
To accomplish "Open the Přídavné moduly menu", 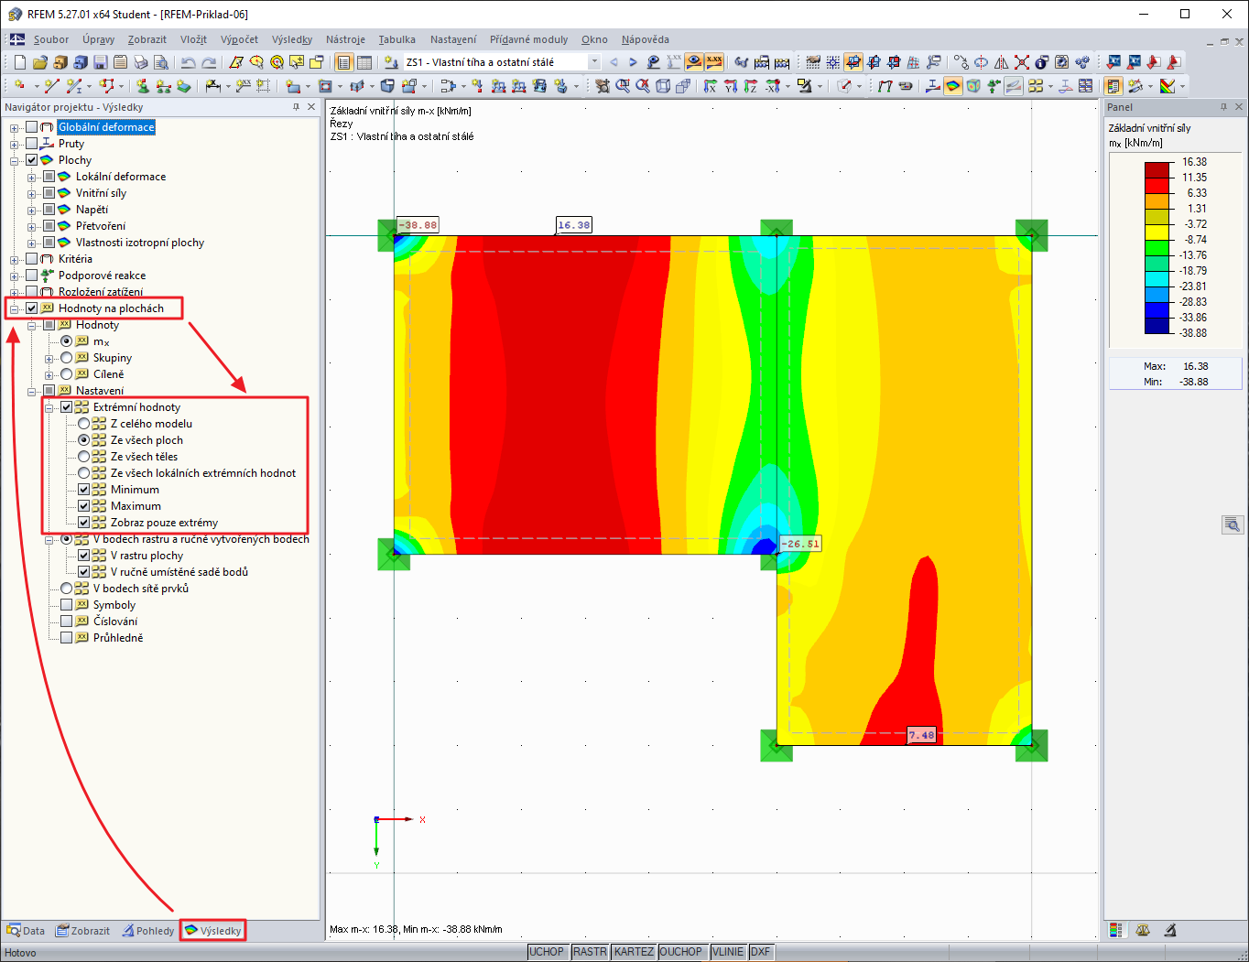I will tap(528, 39).
